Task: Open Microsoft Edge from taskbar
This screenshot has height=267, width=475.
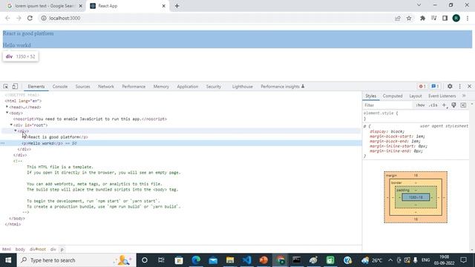Action: coord(196,260)
